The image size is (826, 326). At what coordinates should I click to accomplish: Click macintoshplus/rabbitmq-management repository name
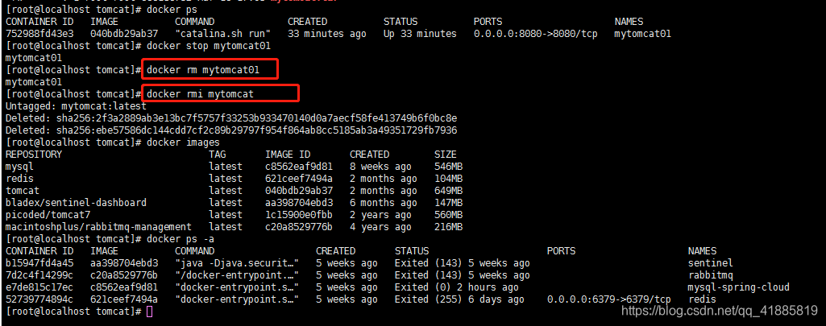98,227
